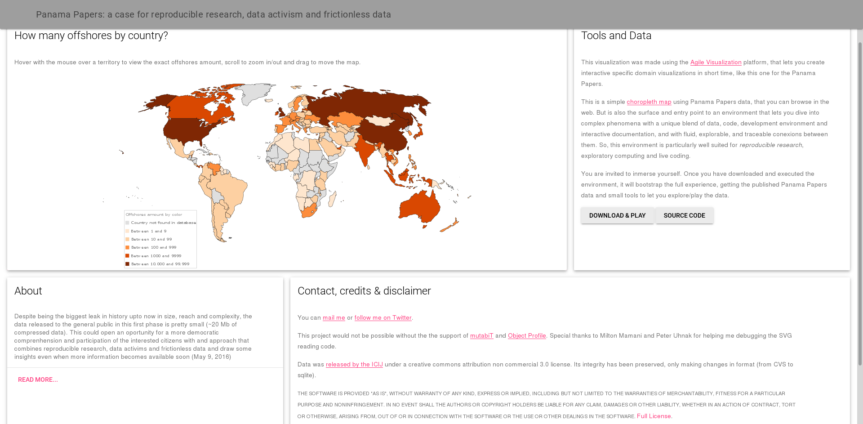Click the 'mail me' link
Screen dimensions: 863x424
334,318
